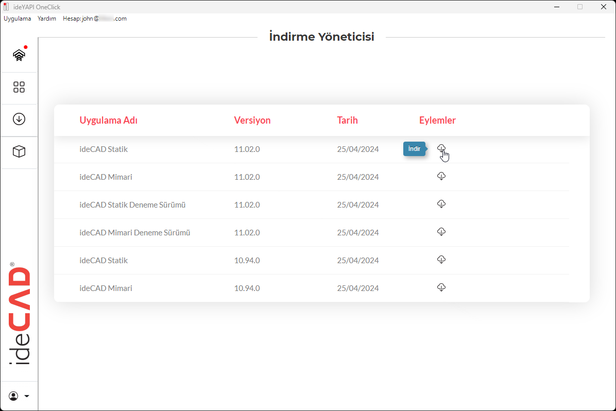Viewport: 616px width, 411px height.
Task: Open the applications grid icon in sidebar
Action: click(19, 87)
